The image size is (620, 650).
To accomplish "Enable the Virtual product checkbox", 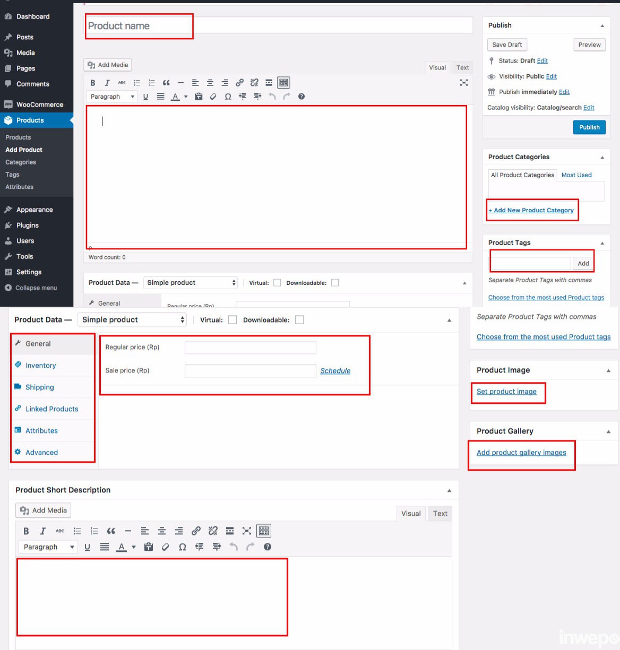I will click(277, 282).
